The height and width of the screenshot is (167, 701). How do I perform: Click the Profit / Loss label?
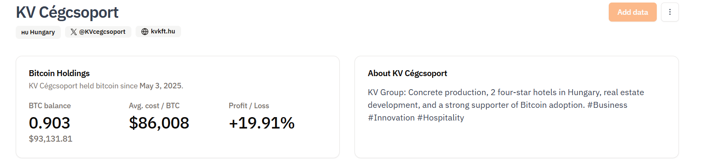pos(249,106)
